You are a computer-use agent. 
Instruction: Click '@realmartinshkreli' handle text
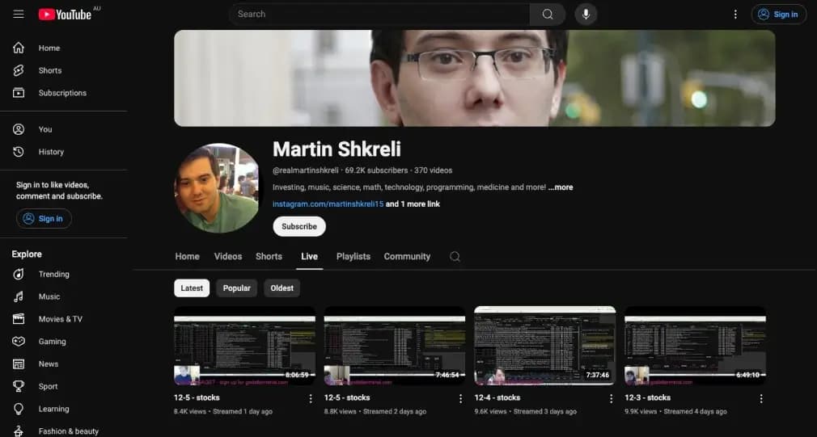[x=305, y=170]
